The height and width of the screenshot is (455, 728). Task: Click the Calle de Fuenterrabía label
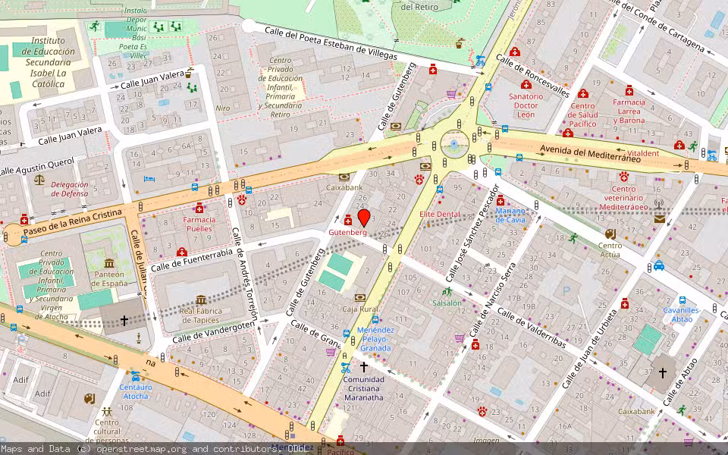(x=191, y=260)
